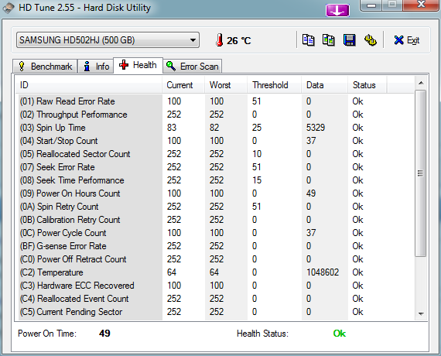Click the Status column header
This screenshot has width=441, height=356.
[367, 85]
